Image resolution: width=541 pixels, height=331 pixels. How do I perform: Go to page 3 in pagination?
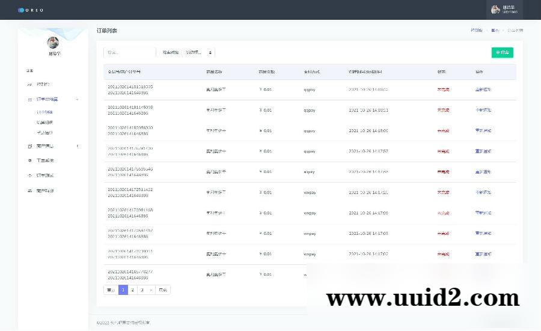coord(142,290)
